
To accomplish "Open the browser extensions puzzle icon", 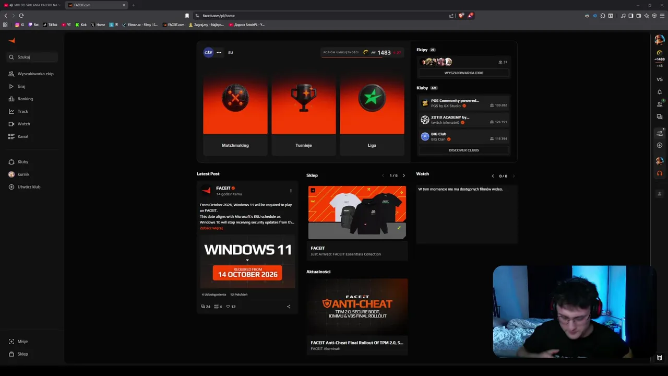I will click(x=603, y=16).
